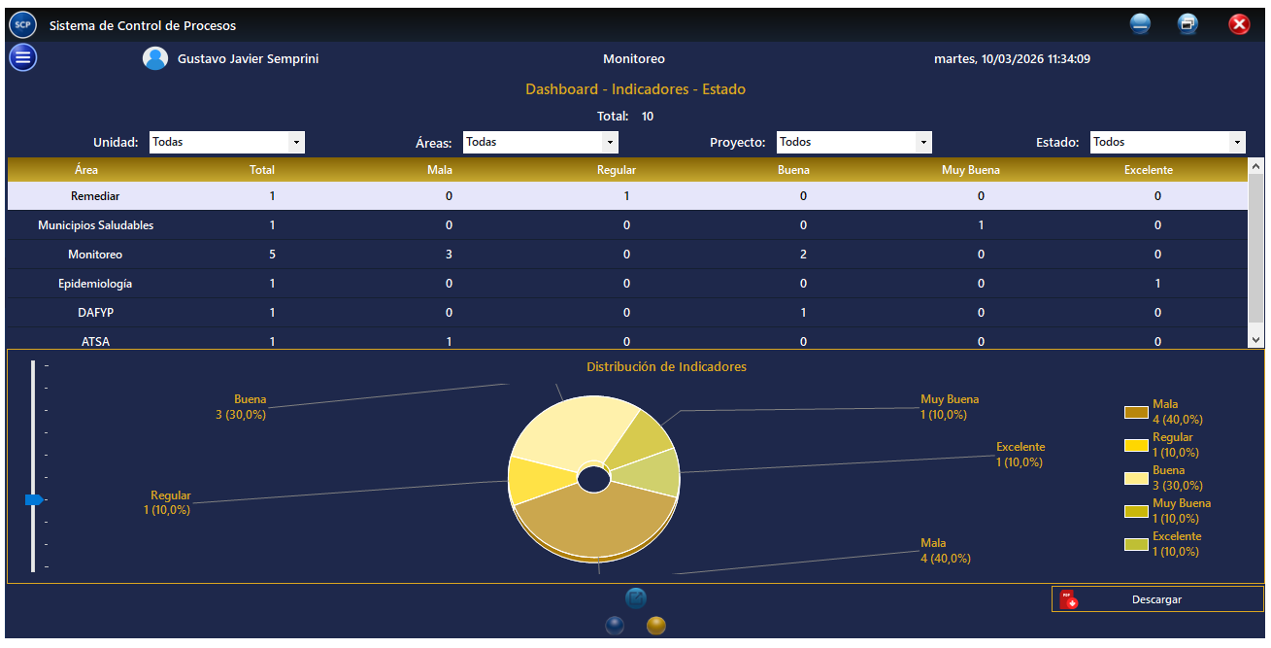Sort by the Mala column header
Image resolution: width=1271 pixels, height=648 pixels.
click(440, 170)
